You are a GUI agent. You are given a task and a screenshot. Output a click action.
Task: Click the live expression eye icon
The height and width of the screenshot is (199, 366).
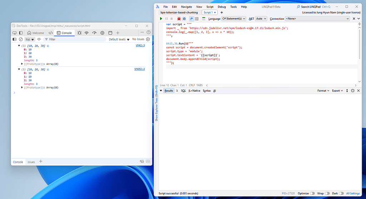(39, 39)
